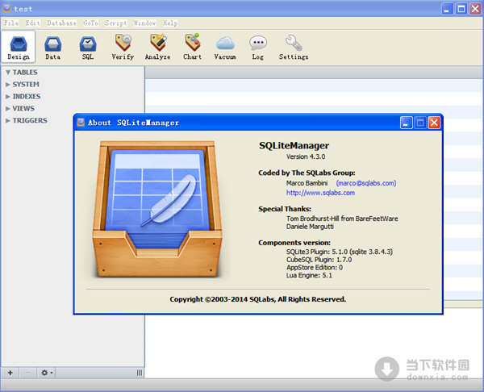Click the About dialog title icon
484x392 pixels.
81,123
